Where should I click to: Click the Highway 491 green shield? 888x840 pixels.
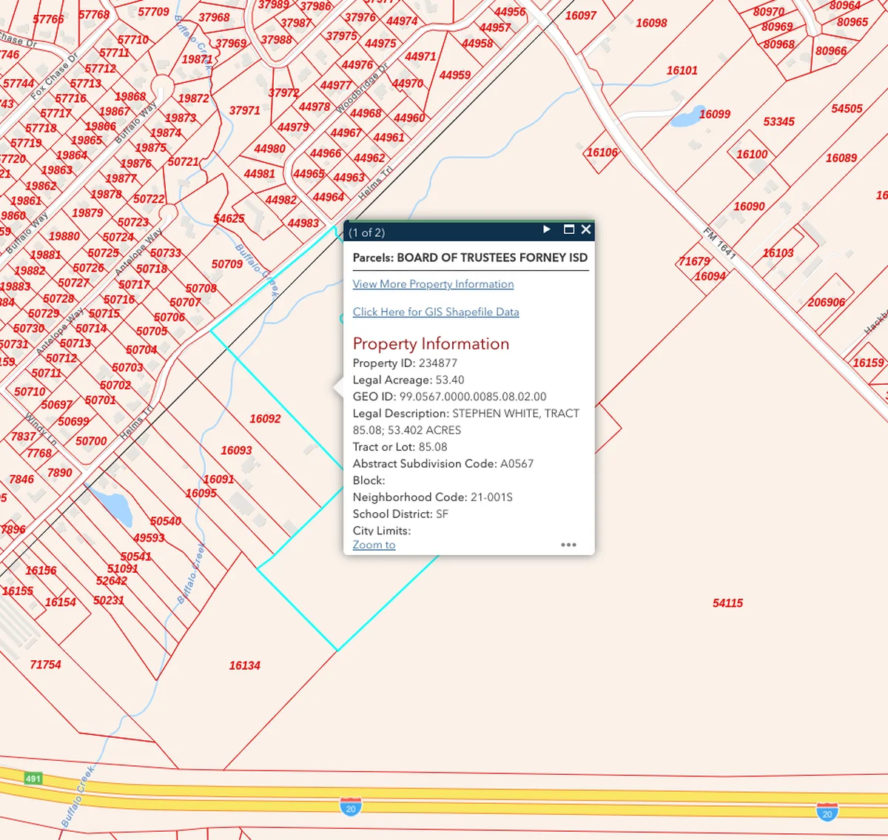[x=33, y=779]
